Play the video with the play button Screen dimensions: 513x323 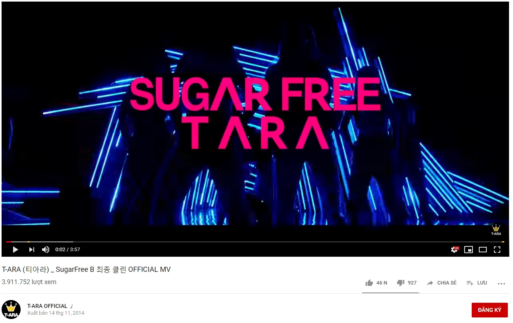click(x=15, y=250)
